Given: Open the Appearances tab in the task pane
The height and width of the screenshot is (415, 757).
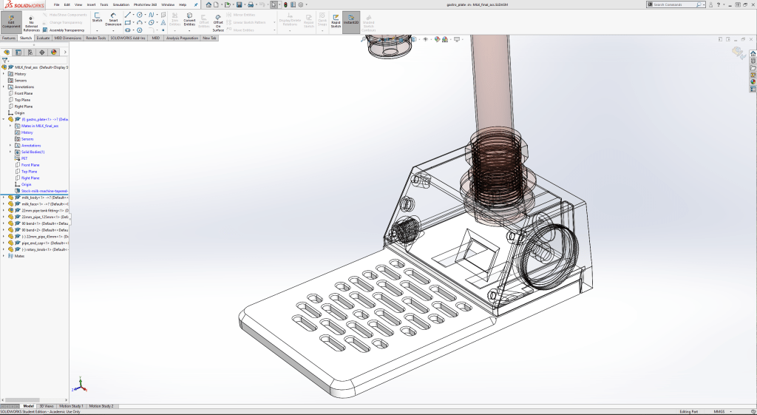Looking at the screenshot, I should 753,81.
